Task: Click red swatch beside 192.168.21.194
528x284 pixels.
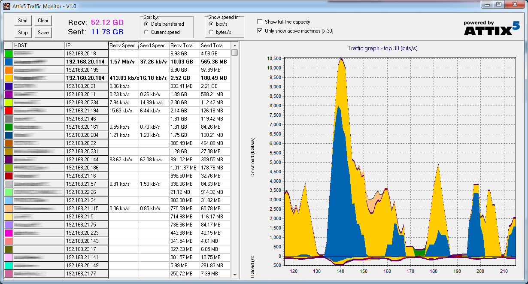Action: pos(9,111)
